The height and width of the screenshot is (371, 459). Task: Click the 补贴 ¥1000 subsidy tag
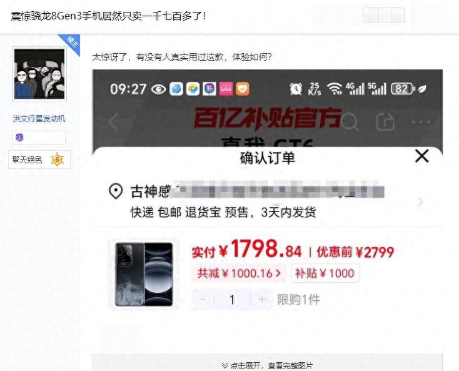click(325, 273)
